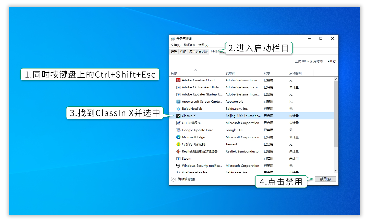Select the Steam row name
Screen dimensions: 367x222
tap(187, 159)
